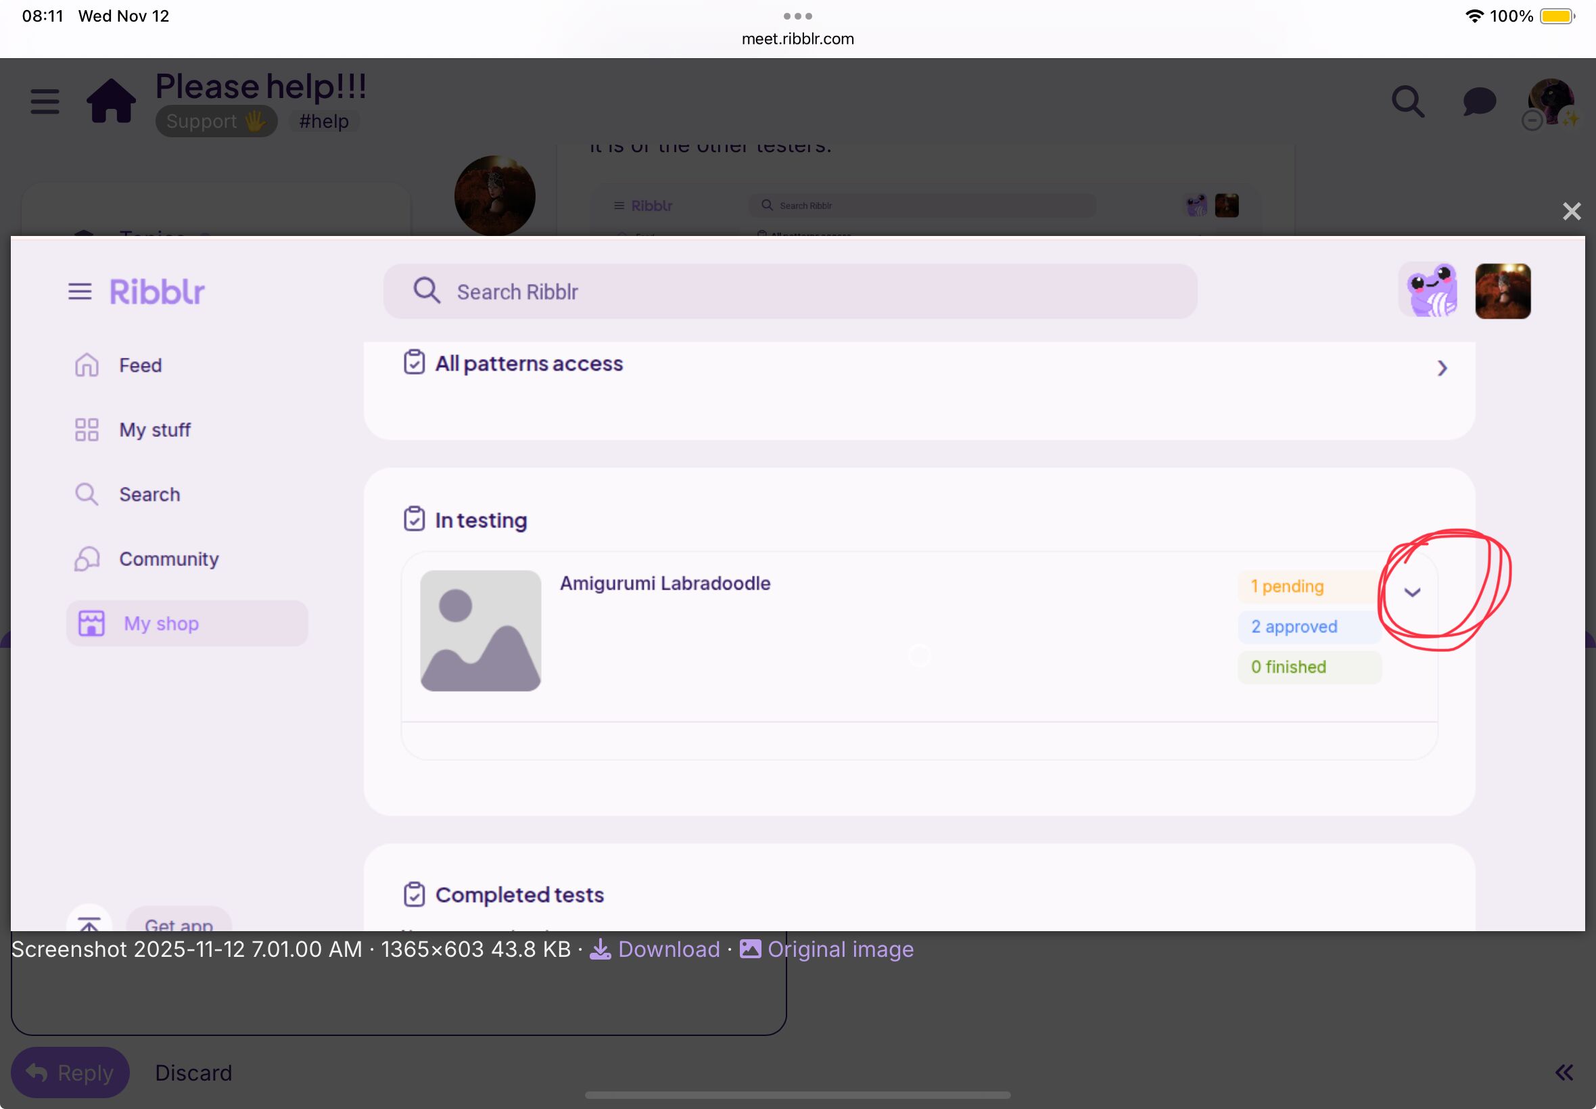Open user profile avatar in forum header
The image size is (1596, 1109).
(x=1551, y=101)
